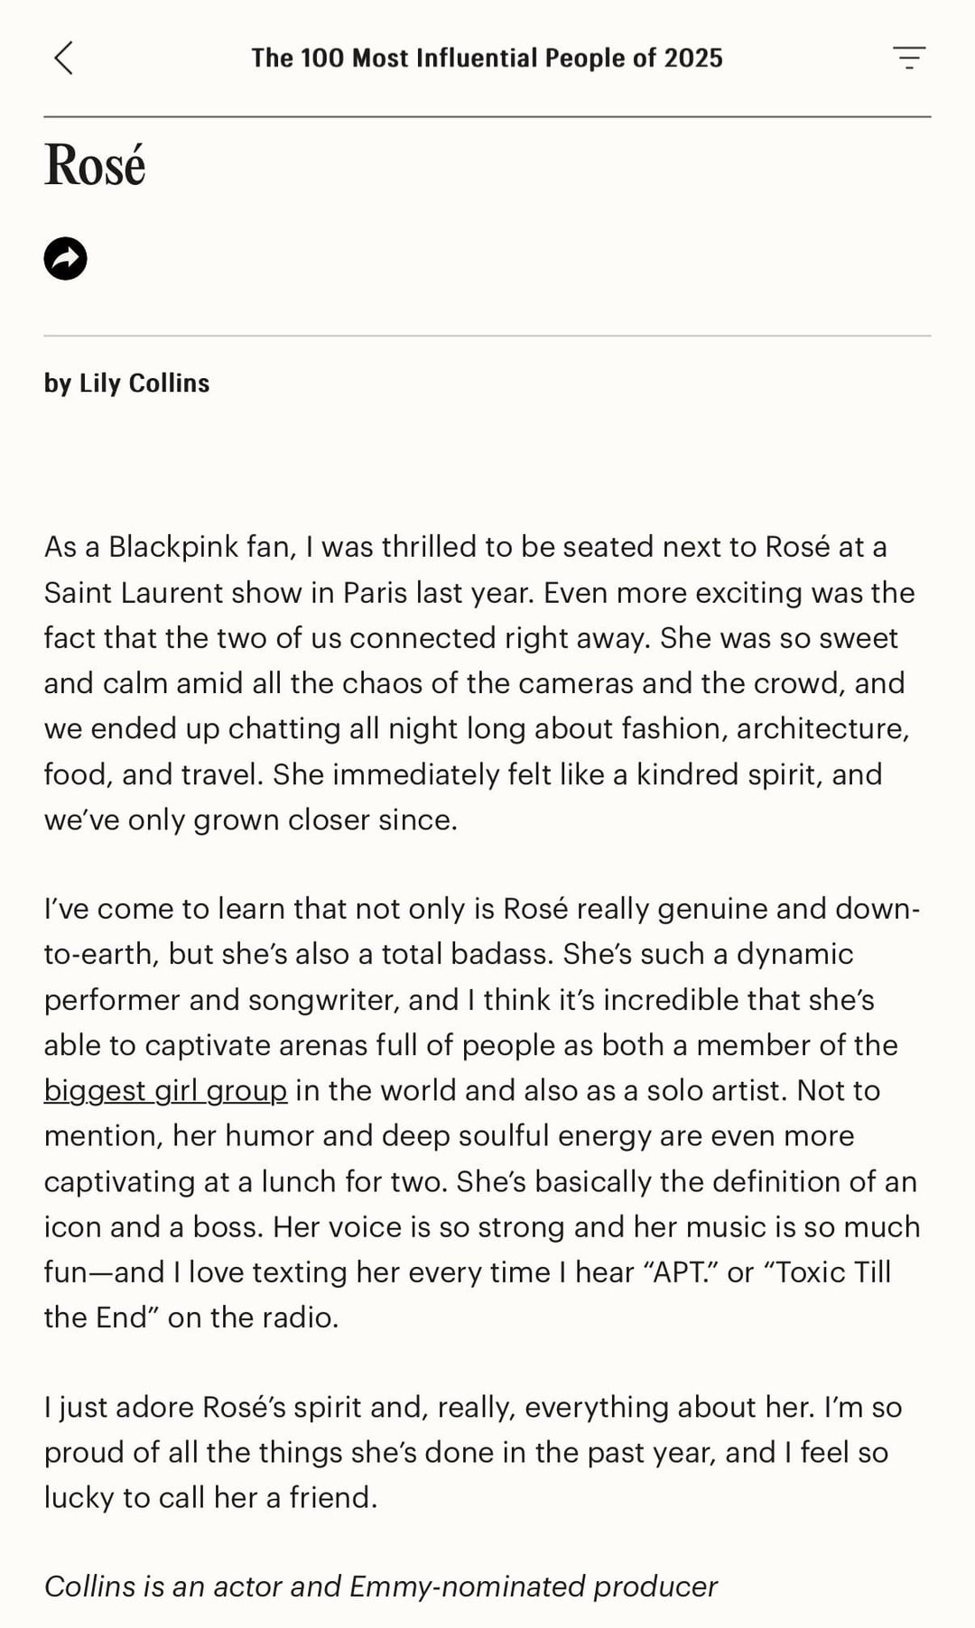975x1628 pixels.
Task: Tap the phrase 'lunch for two' in the text
Action: coord(354,1181)
